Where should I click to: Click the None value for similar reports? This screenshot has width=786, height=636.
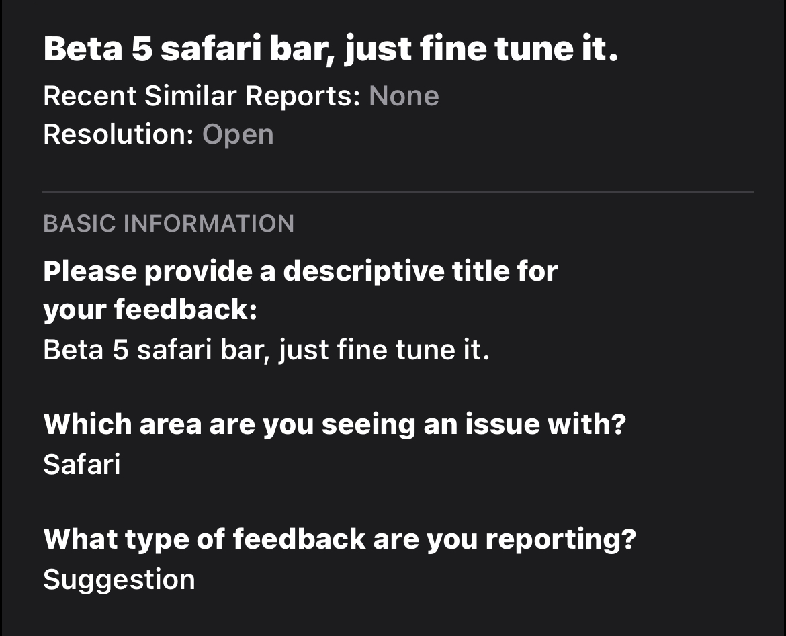click(x=404, y=96)
